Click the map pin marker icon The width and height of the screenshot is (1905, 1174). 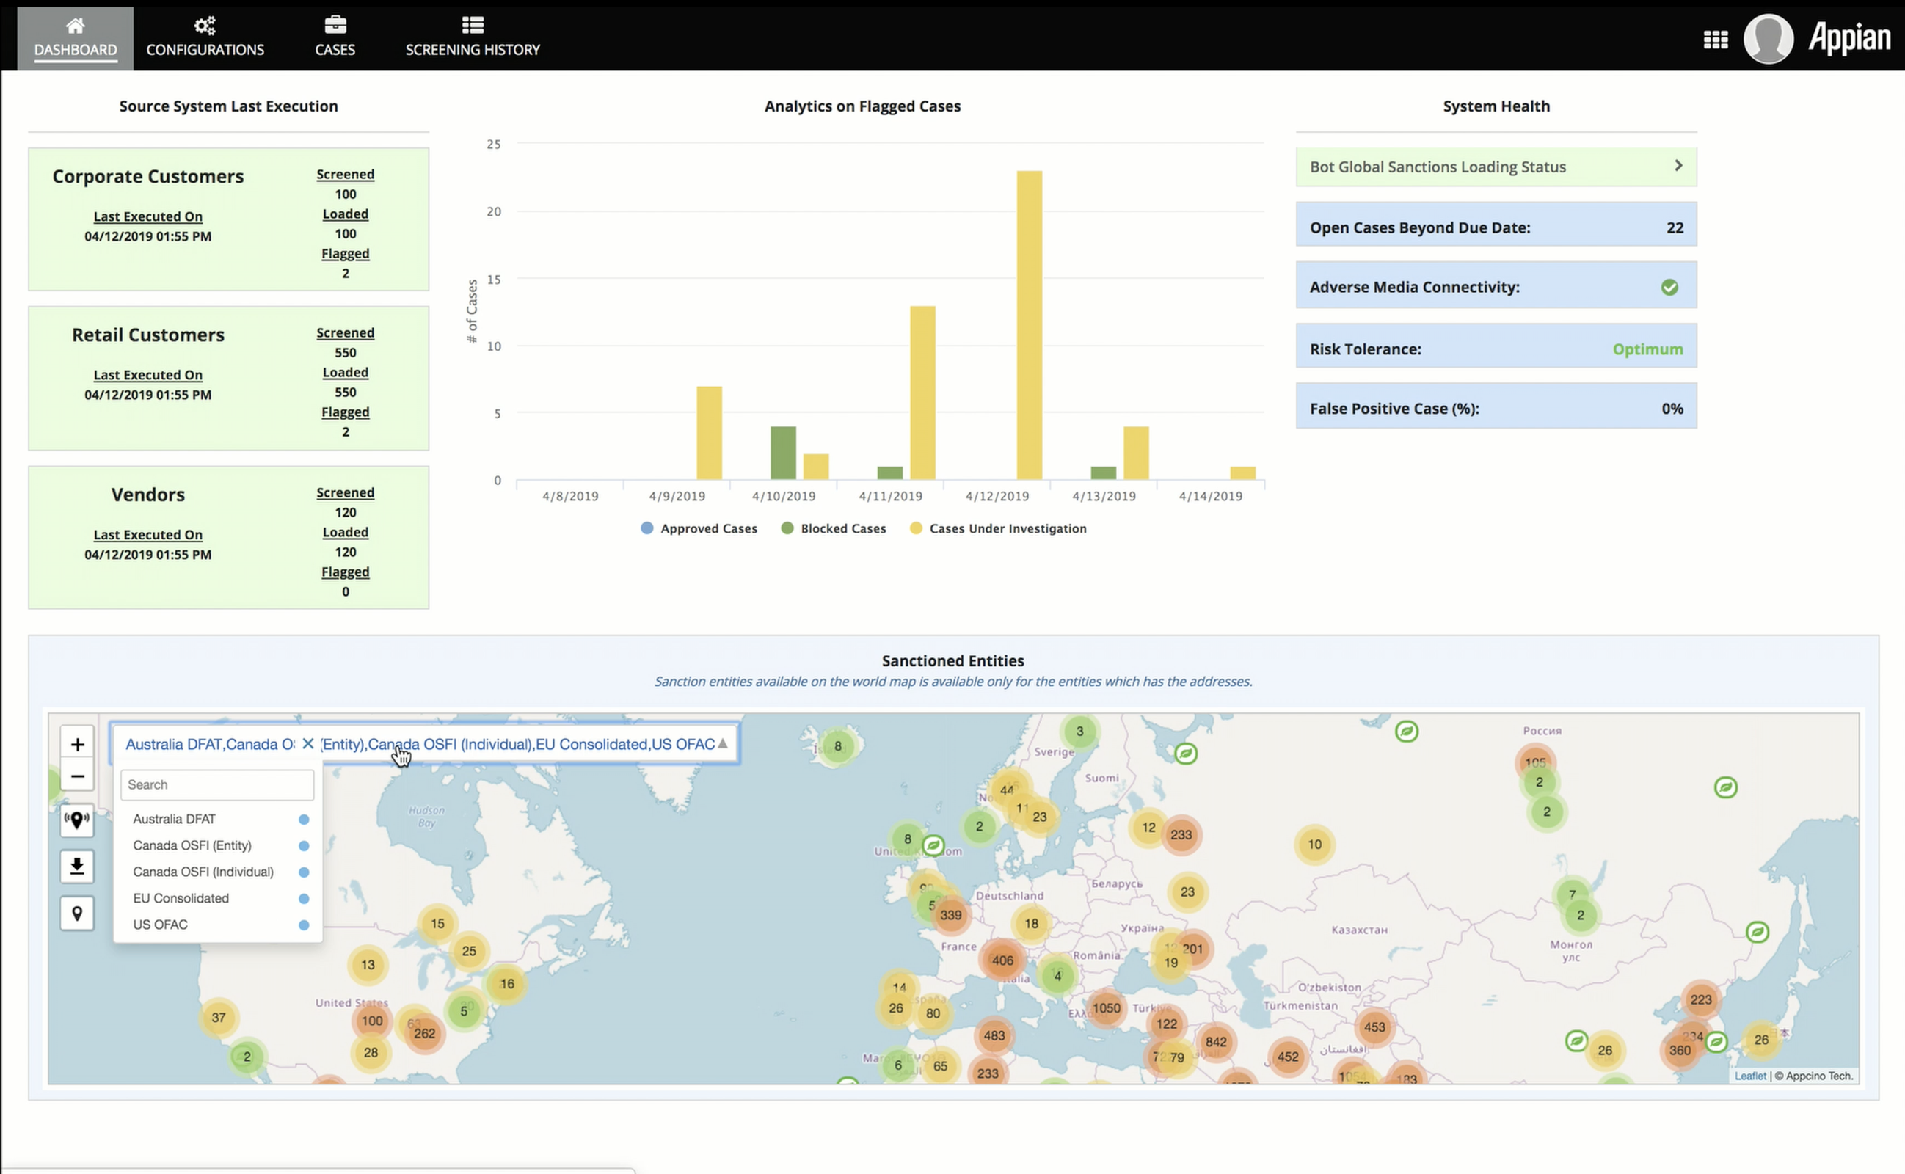(77, 914)
